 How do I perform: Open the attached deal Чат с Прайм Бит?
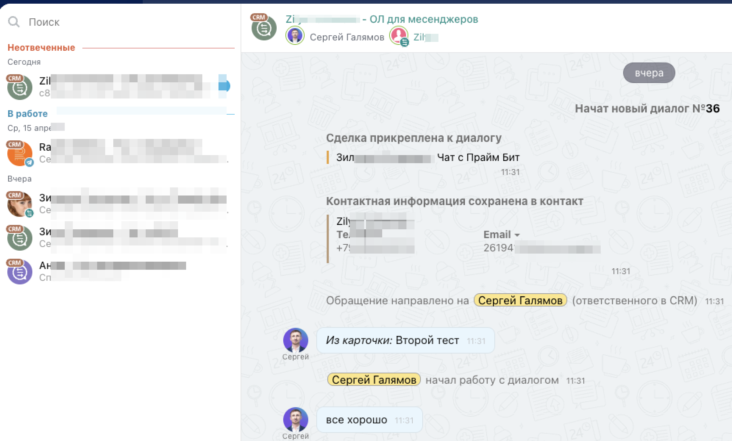tap(478, 158)
